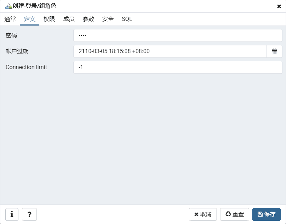Image resolution: width=286 pixels, height=224 pixels.
Task: Click the 密码 label
Action: tap(11, 35)
